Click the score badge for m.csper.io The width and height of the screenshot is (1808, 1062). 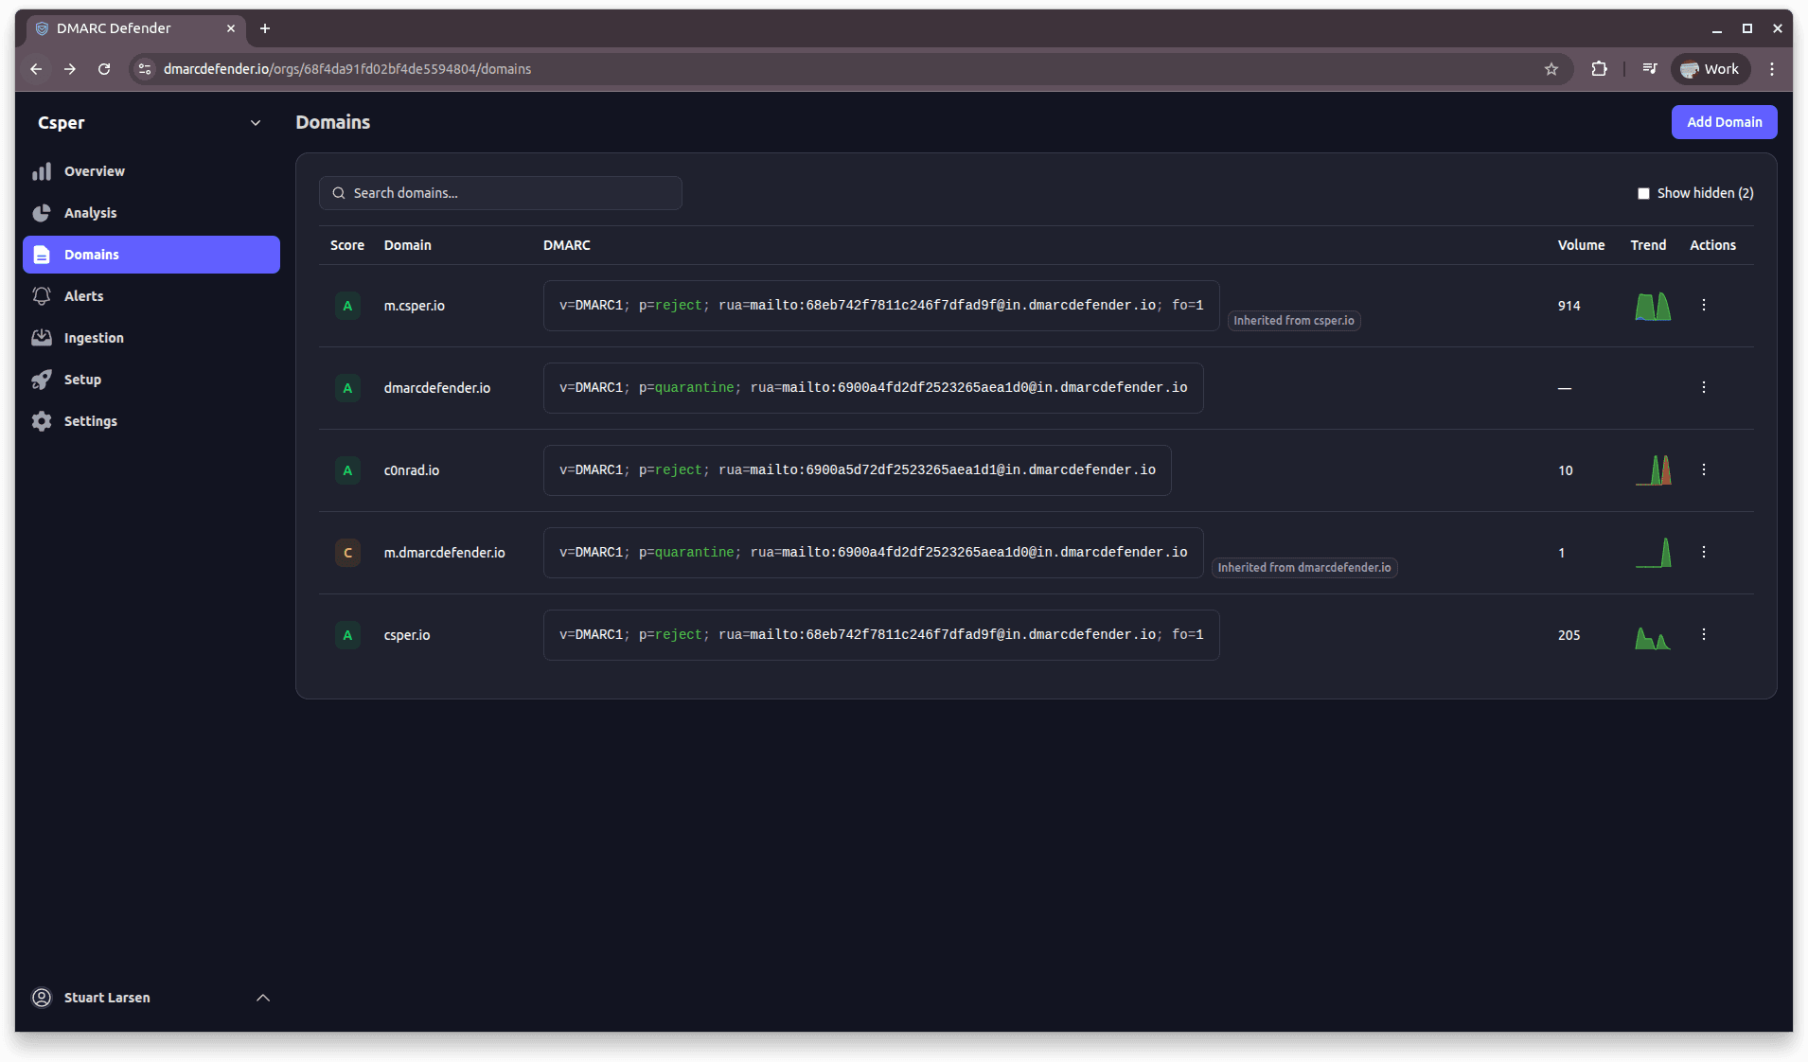[347, 306]
